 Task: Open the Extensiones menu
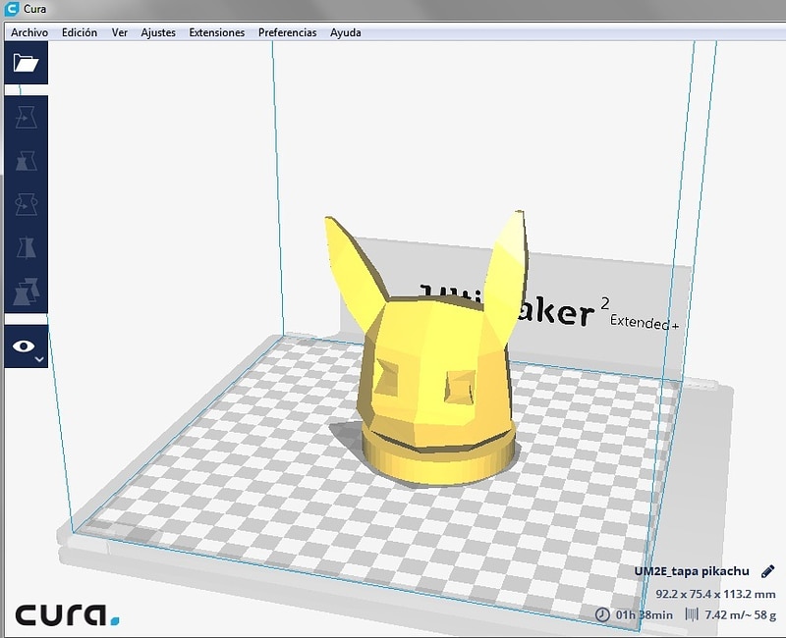coord(216,32)
